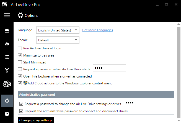Open the help question mark icon
Viewport: 181px width, 123px height.
click(7, 114)
